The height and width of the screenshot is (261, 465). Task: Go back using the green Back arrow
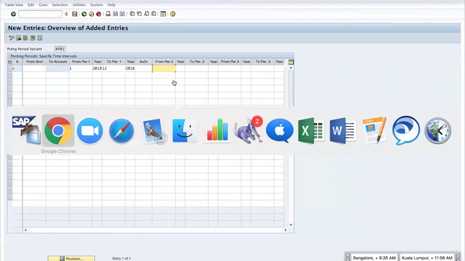tap(84, 14)
